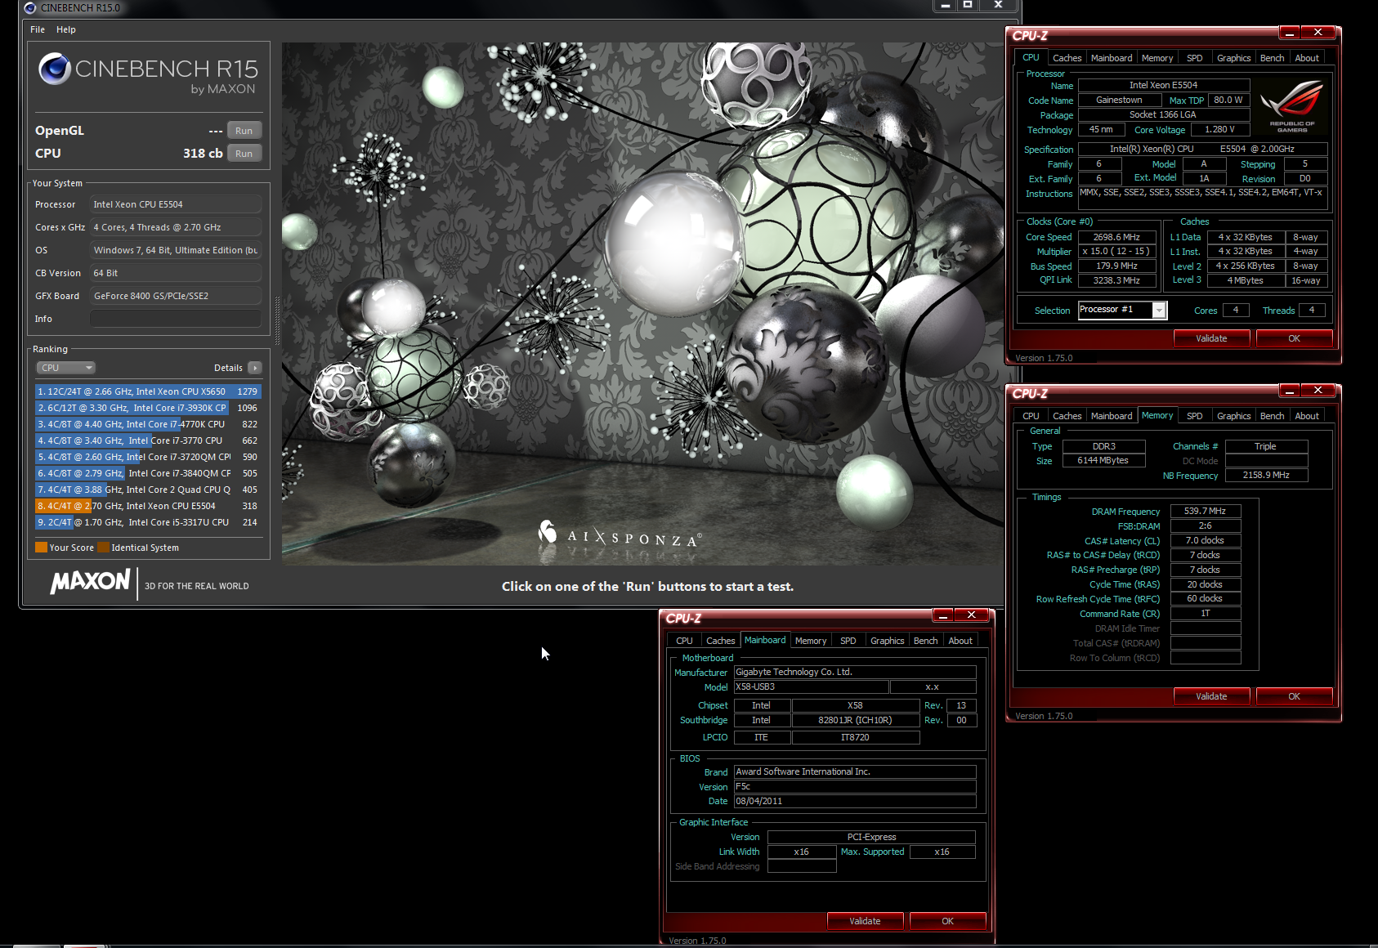Select ranking row for Core i7-3930K
Image resolution: width=1378 pixels, height=948 pixels.
pyautogui.click(x=148, y=408)
